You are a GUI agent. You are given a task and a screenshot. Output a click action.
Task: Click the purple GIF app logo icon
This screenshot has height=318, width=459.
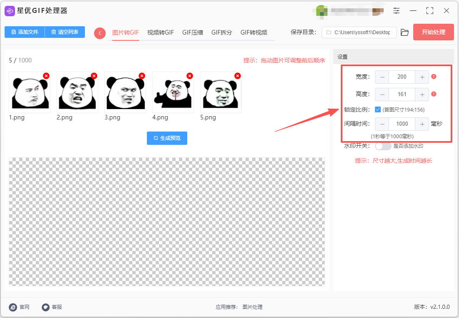[10, 11]
